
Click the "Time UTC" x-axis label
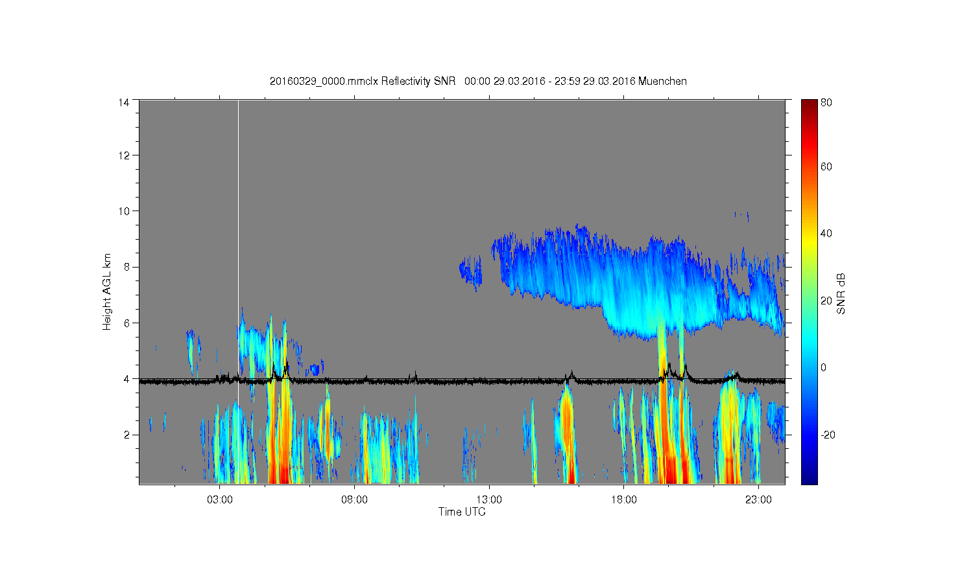pos(462,512)
